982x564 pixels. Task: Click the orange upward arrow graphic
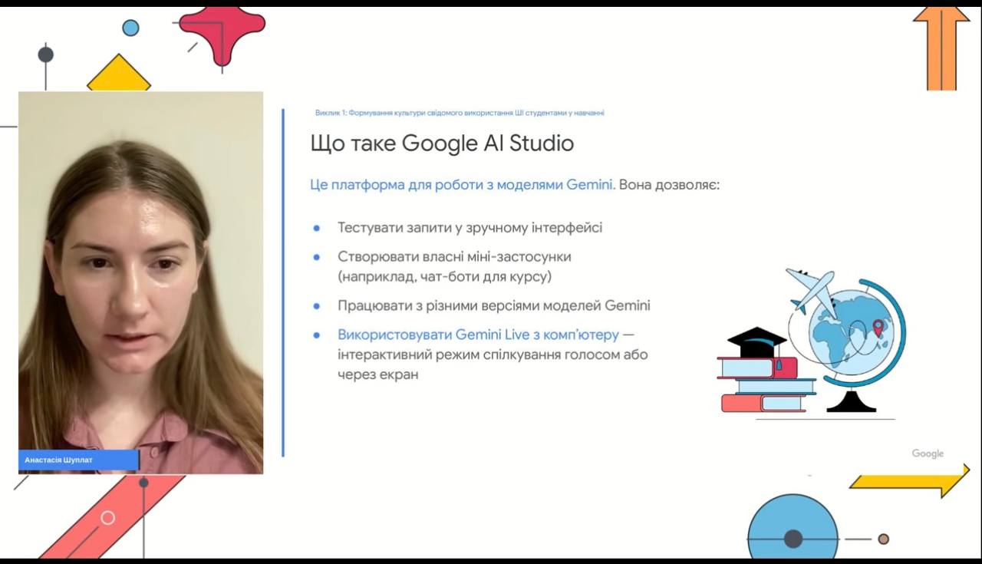click(941, 46)
